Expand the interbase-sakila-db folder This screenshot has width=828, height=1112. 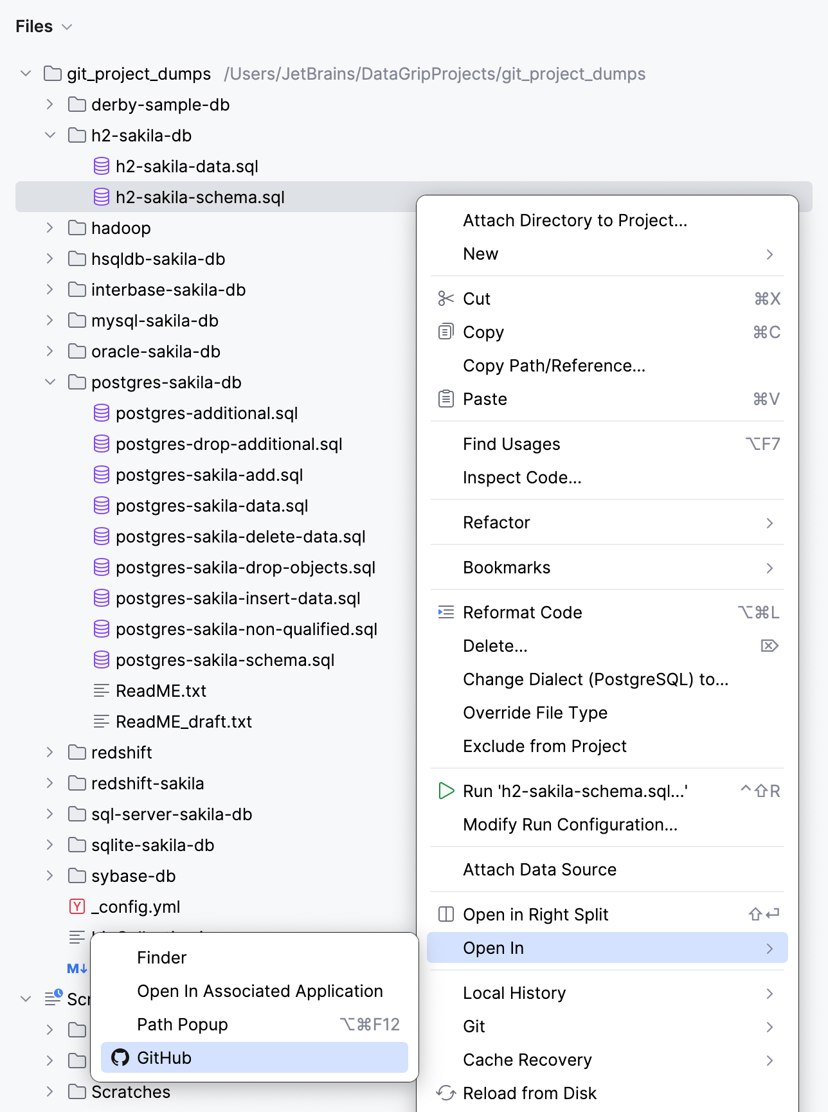point(50,289)
